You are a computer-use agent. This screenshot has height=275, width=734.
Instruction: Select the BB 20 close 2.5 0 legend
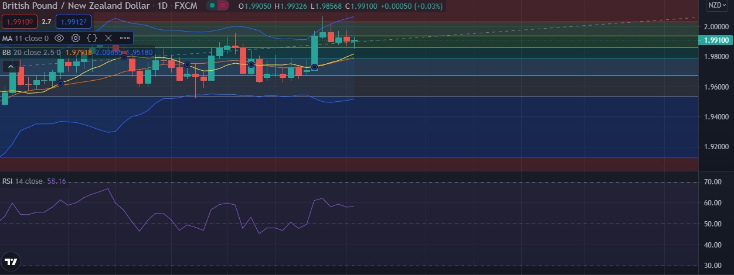tap(31, 52)
